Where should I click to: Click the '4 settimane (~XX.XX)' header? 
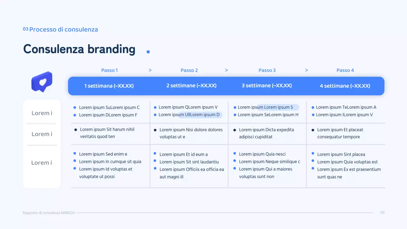point(345,86)
